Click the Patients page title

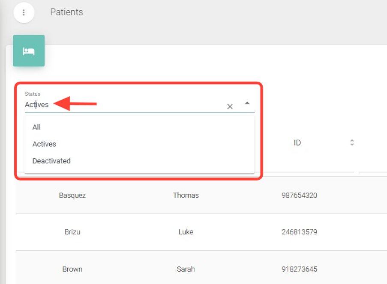click(x=67, y=12)
